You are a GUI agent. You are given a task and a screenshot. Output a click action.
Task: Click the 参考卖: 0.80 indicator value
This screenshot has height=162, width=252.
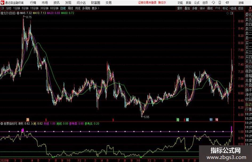77,124
